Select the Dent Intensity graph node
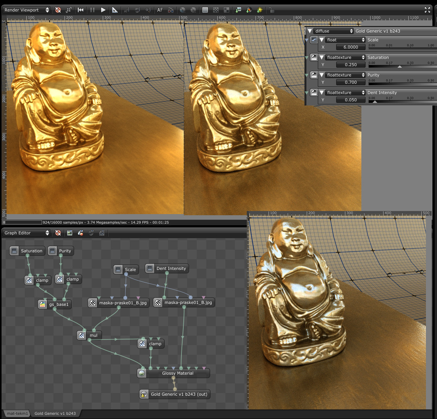The height and width of the screenshot is (419, 437). pos(167,268)
